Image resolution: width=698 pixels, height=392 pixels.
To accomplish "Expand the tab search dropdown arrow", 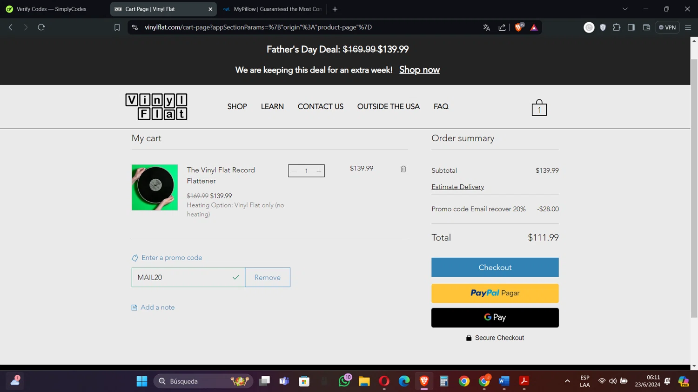I will click(625, 9).
